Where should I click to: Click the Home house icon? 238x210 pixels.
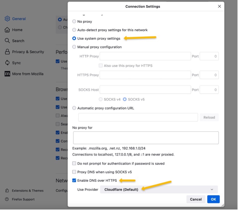[x=7, y=30]
